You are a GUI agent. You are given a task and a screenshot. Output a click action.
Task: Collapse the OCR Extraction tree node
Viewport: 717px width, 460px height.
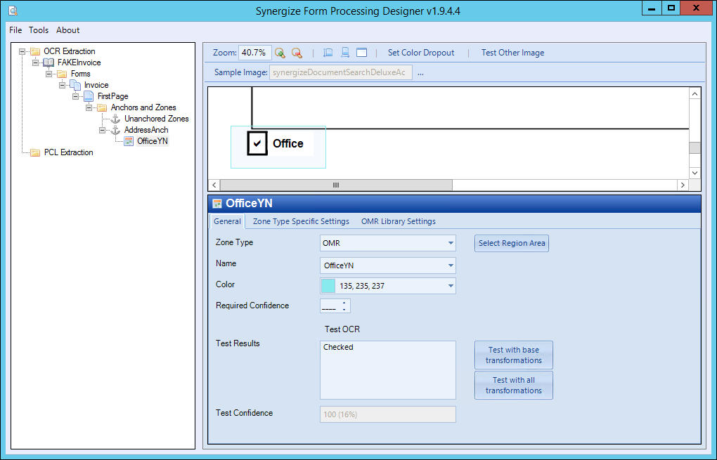[x=22, y=52]
